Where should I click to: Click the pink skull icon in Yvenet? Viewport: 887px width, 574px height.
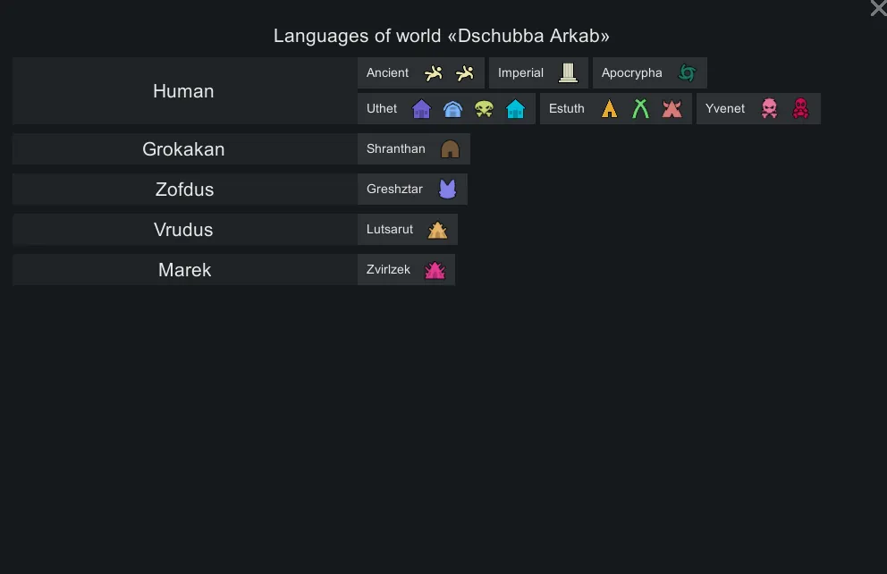(x=769, y=109)
